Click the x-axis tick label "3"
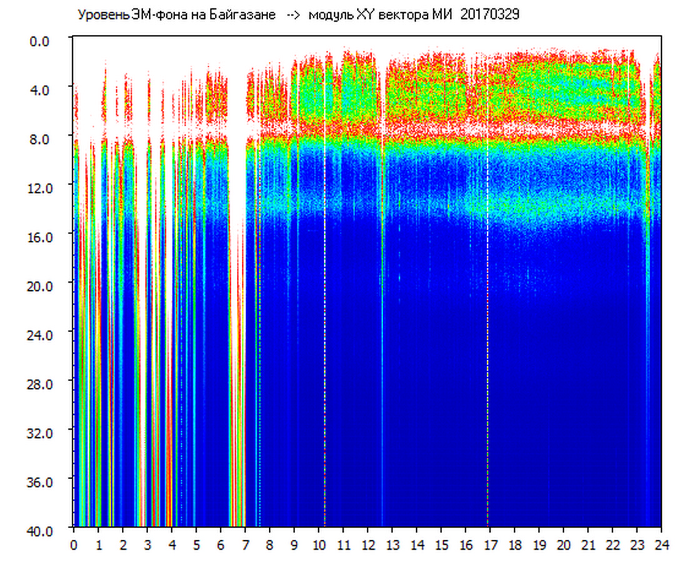The height and width of the screenshot is (563, 685). click(x=147, y=545)
